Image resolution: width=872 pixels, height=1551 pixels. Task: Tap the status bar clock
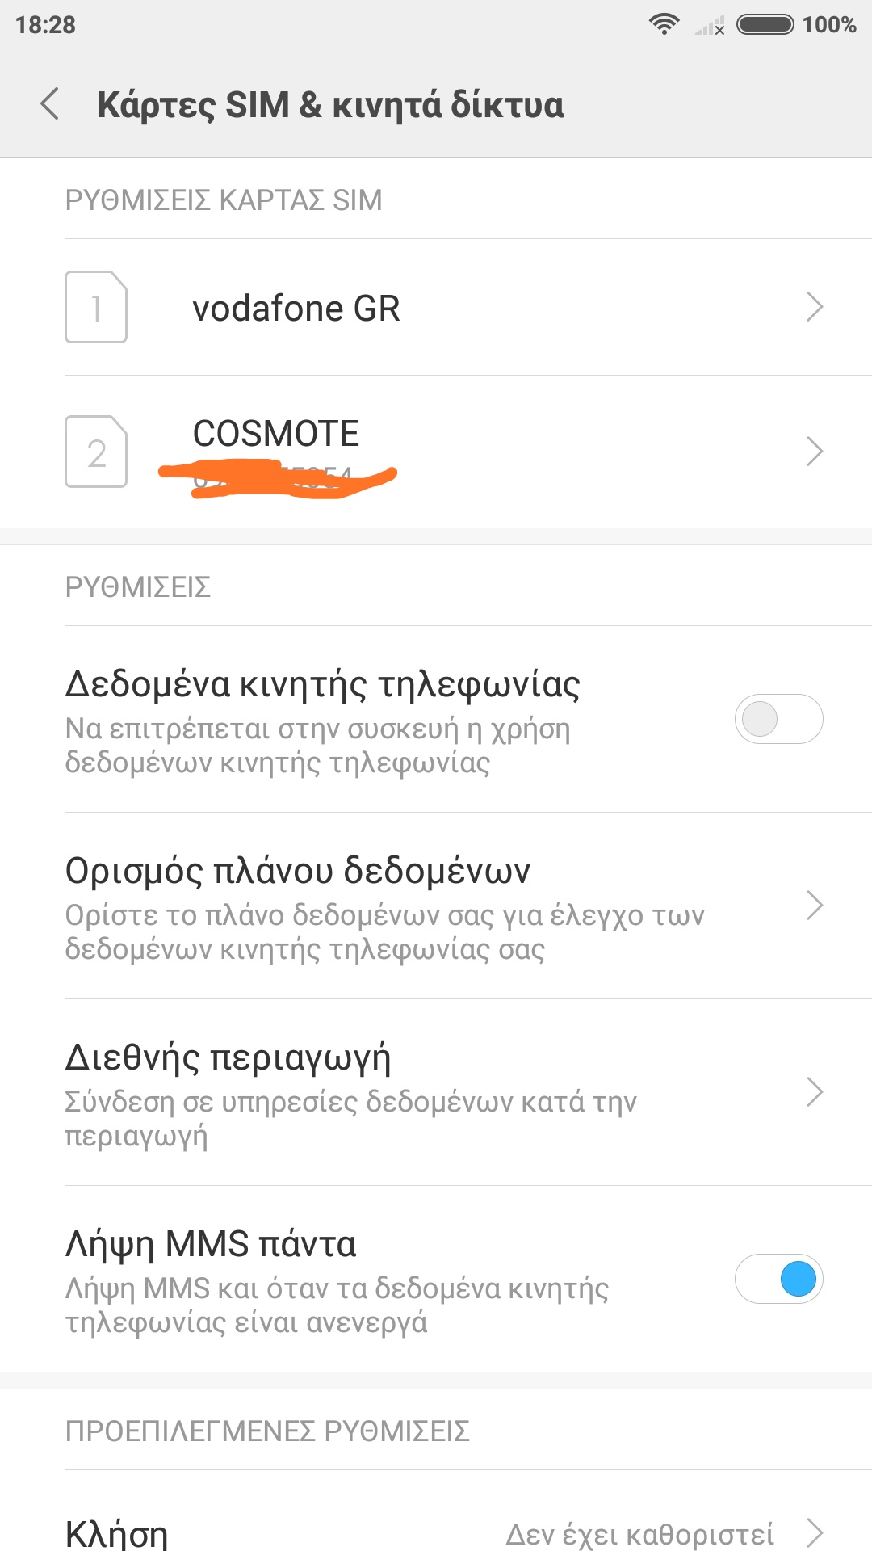click(x=45, y=25)
